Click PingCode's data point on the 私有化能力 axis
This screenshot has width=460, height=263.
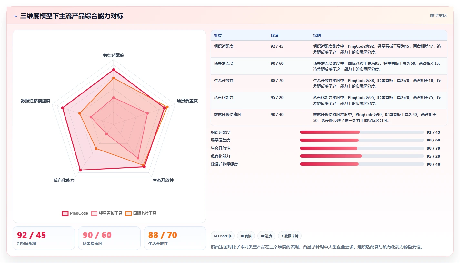(80, 170)
